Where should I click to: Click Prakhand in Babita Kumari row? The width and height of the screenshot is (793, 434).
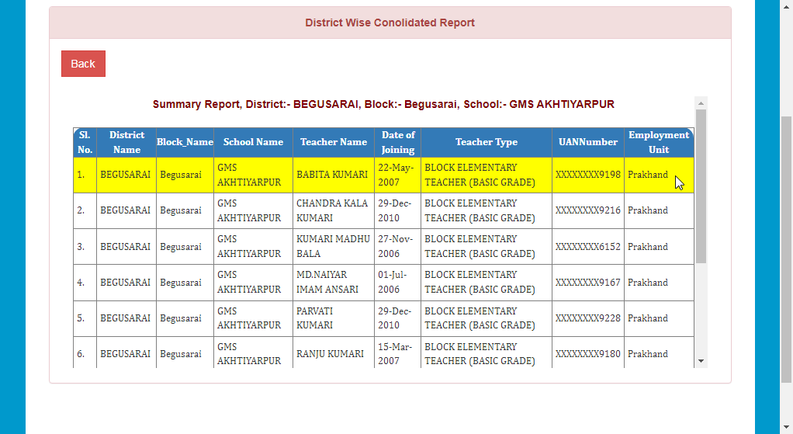pyautogui.click(x=648, y=175)
